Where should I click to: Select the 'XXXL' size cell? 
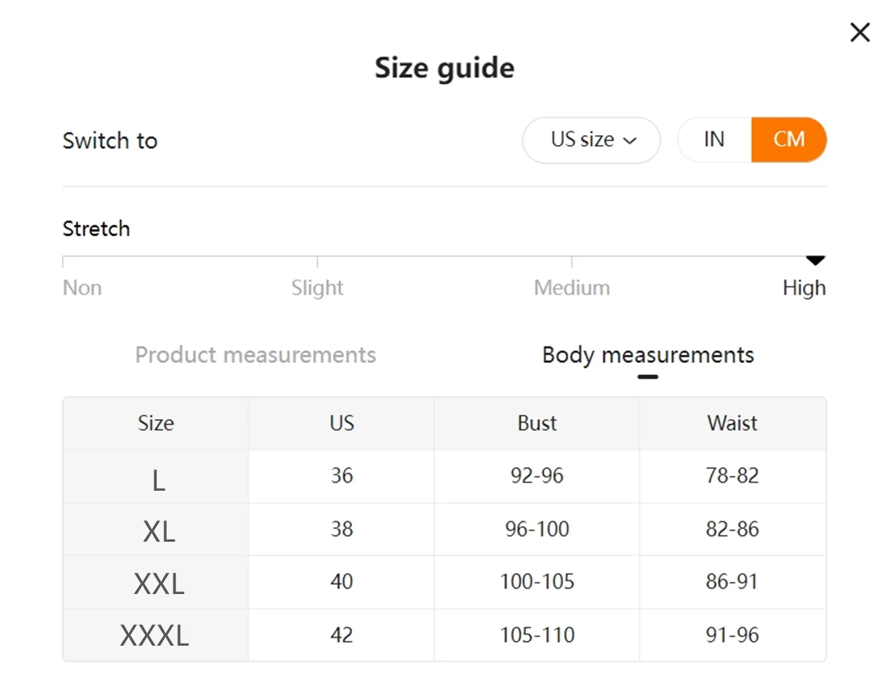click(154, 635)
